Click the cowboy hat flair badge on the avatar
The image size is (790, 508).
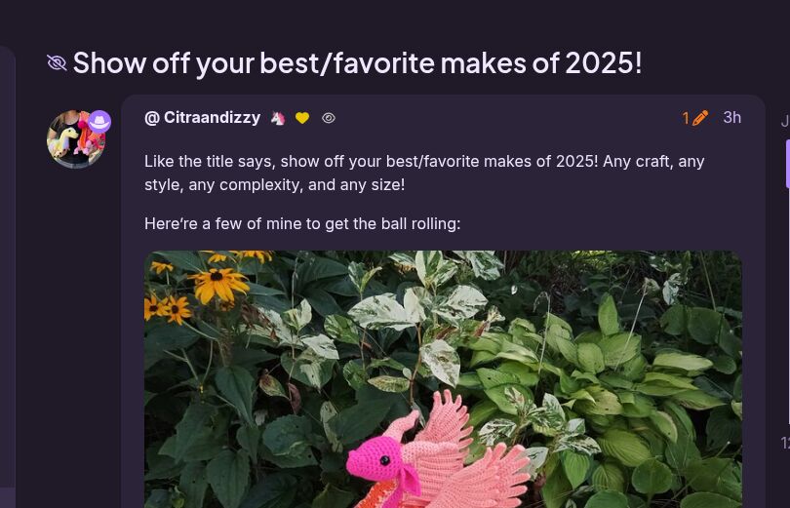pyautogui.click(x=99, y=121)
